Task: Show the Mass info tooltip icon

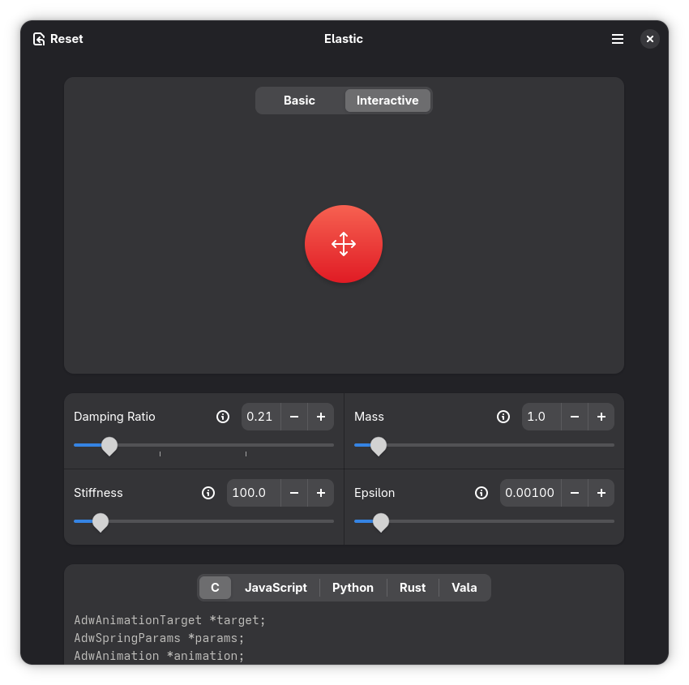Action: point(503,417)
